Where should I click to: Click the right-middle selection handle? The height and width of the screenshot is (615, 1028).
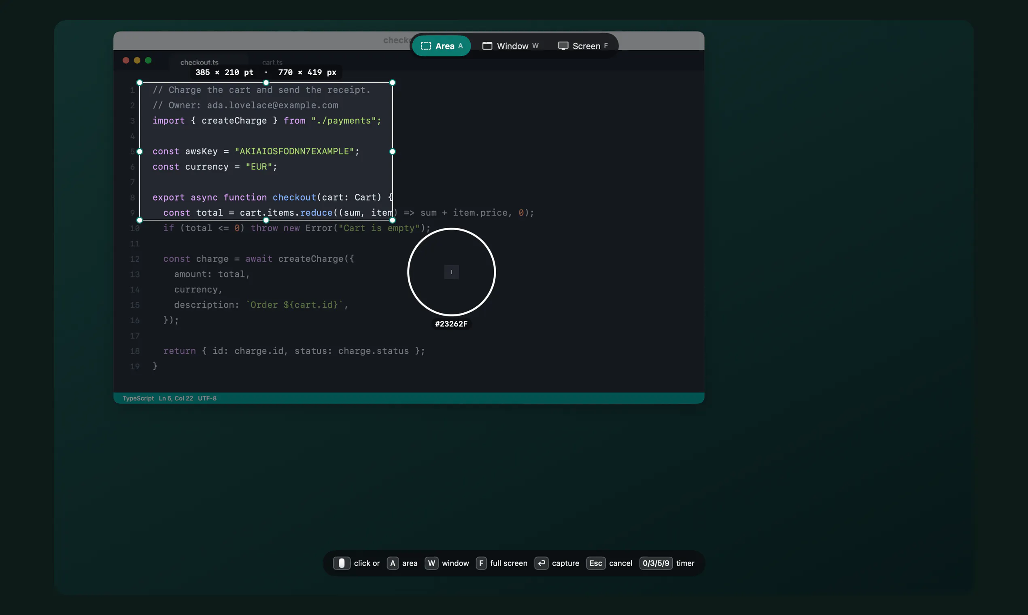[393, 152]
